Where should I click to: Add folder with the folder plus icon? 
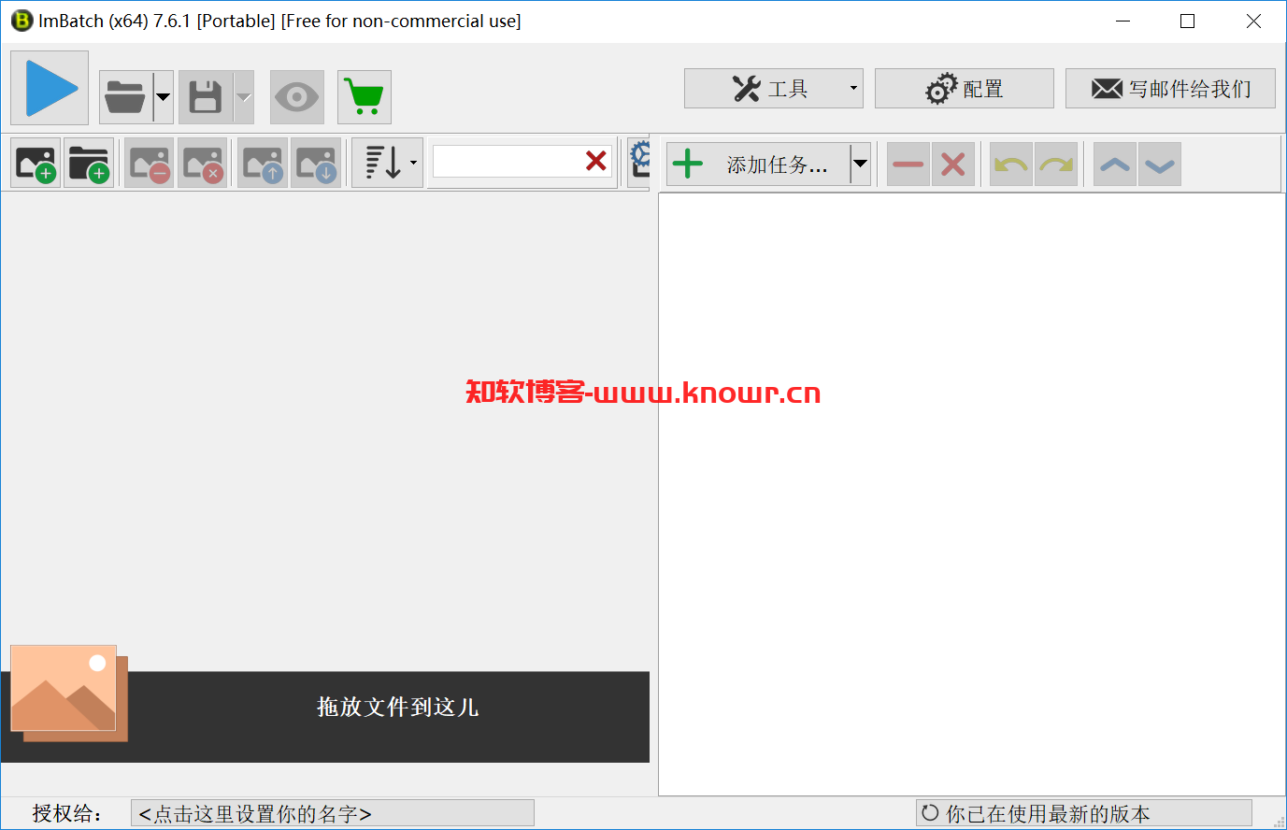point(89,164)
